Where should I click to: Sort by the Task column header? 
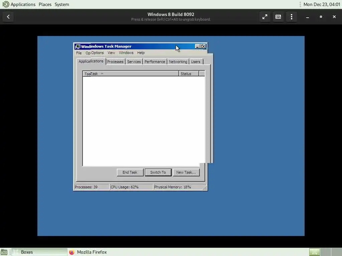point(131,74)
